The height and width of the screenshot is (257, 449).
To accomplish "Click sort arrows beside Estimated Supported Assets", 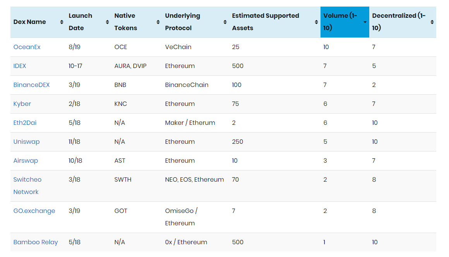I will (x=316, y=22).
